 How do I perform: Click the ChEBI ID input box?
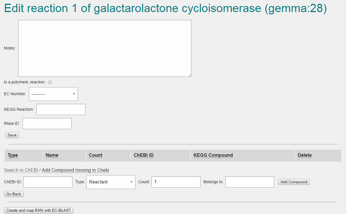tap(48, 182)
